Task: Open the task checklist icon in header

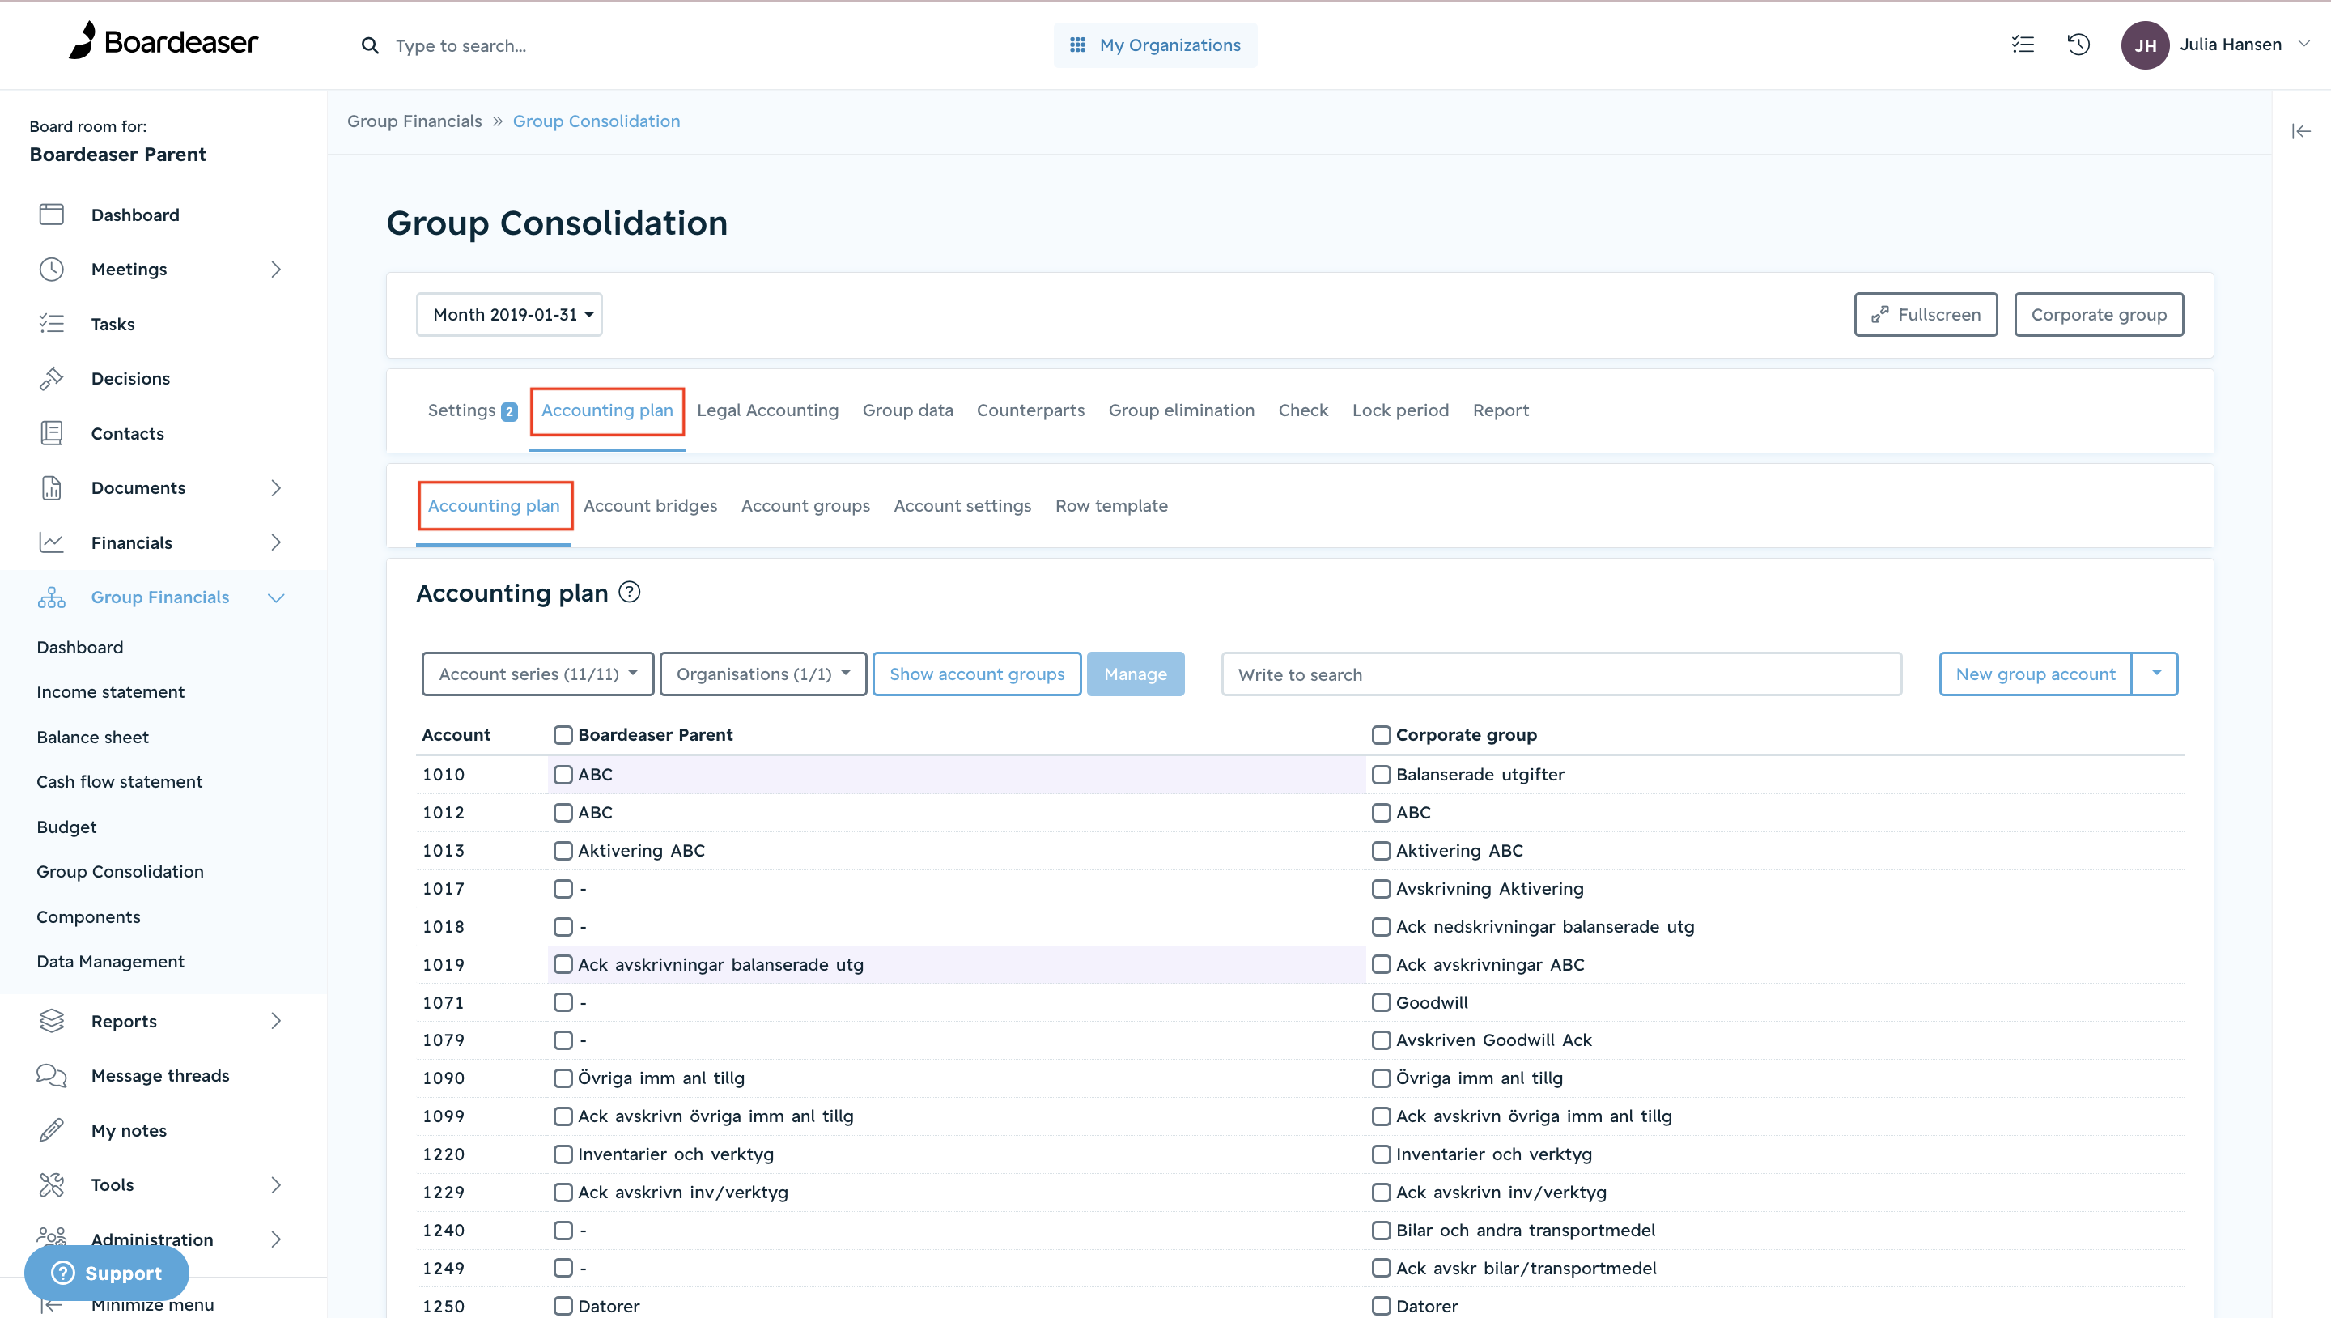Action: coord(2023,45)
